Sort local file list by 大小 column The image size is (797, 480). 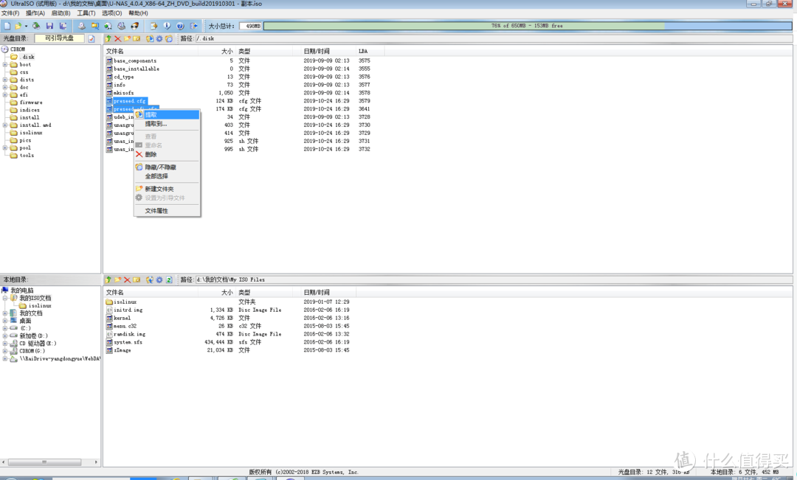click(216, 293)
